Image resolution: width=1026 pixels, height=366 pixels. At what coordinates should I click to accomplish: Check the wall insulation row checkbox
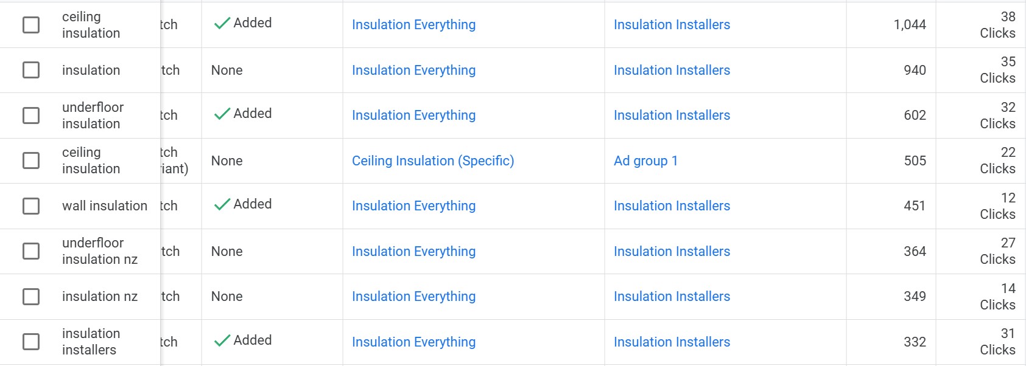tap(30, 205)
